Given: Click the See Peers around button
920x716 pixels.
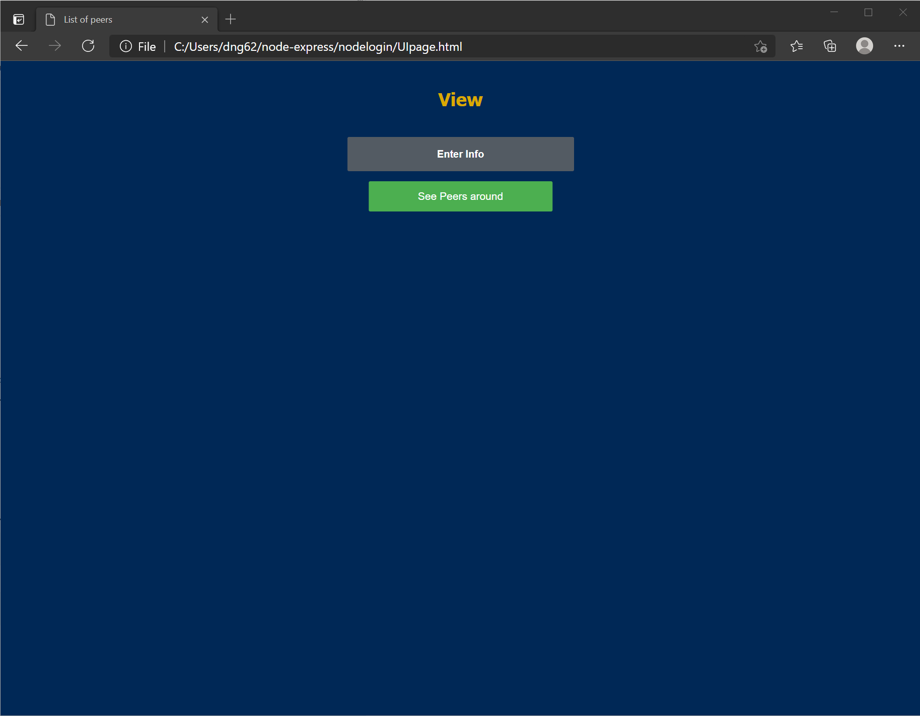Looking at the screenshot, I should (x=460, y=196).
